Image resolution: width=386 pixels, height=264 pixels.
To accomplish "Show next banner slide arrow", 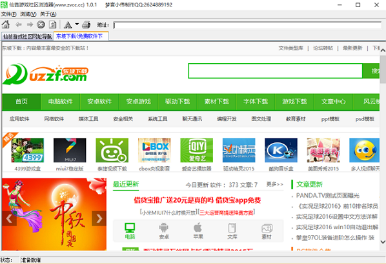I will (x=99, y=218).
